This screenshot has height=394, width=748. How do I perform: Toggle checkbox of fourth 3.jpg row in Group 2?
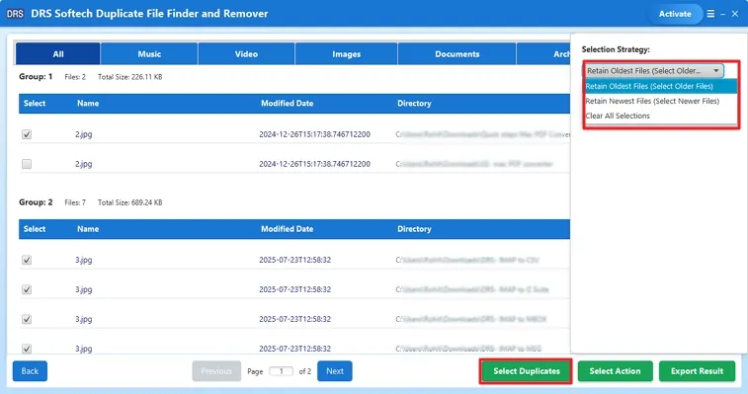(27, 349)
